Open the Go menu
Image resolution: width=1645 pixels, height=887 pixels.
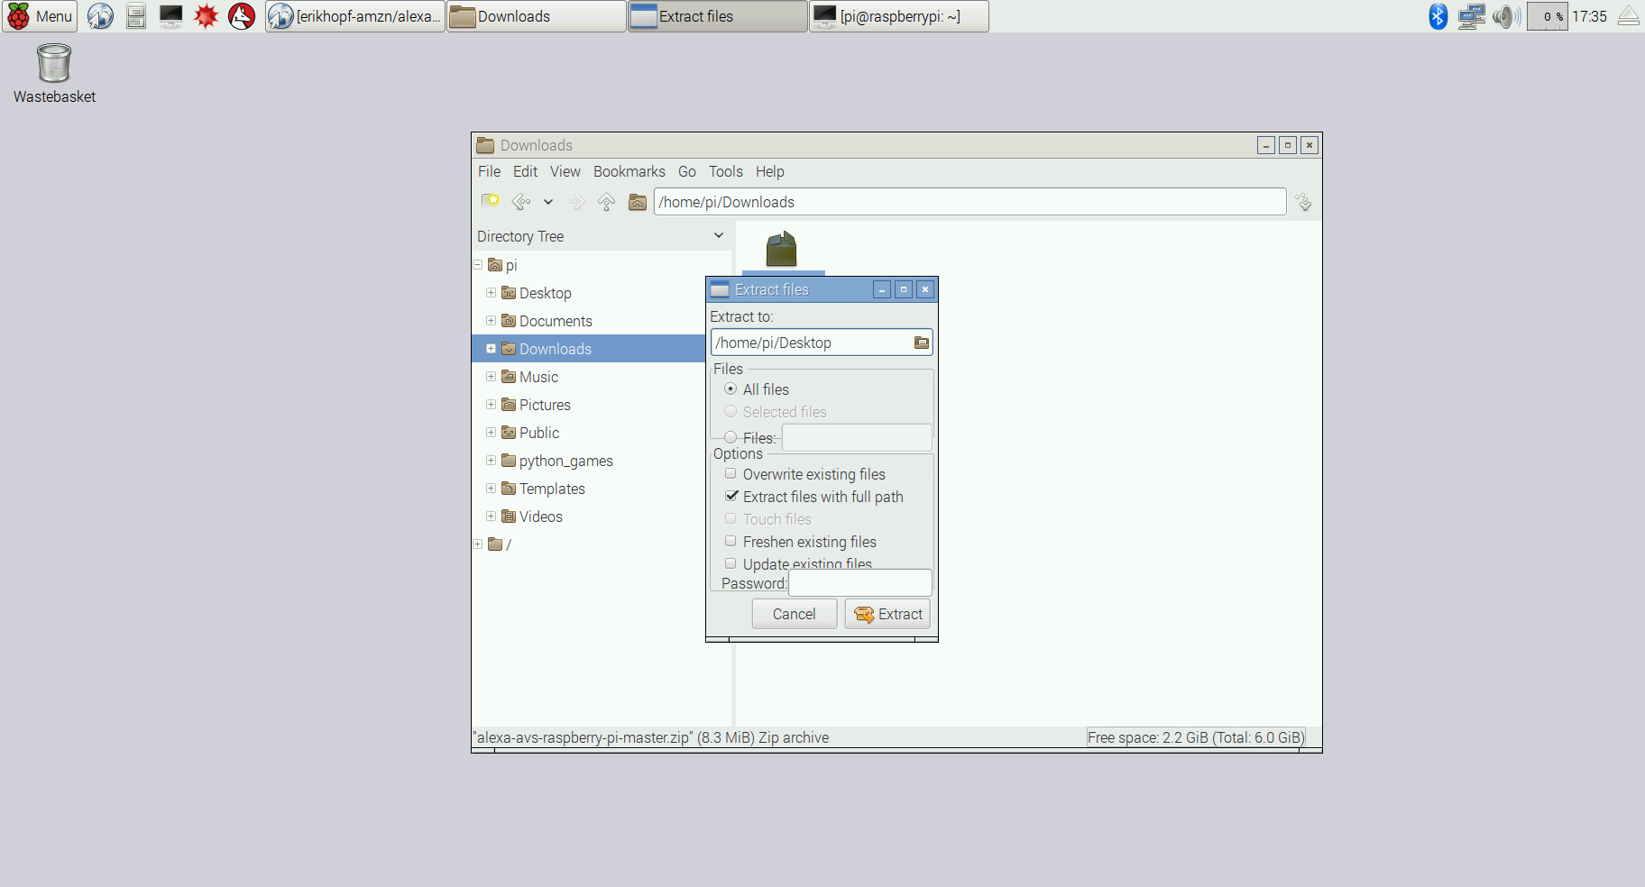pos(687,171)
